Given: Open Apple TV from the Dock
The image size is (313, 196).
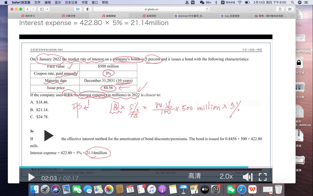Looking at the screenshot, I should tap(205, 189).
